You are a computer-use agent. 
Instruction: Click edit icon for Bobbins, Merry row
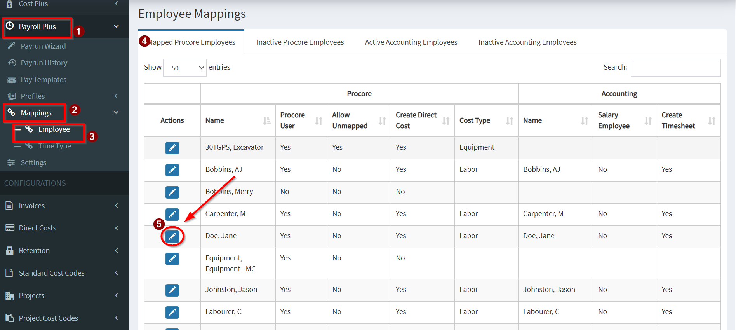[172, 192]
